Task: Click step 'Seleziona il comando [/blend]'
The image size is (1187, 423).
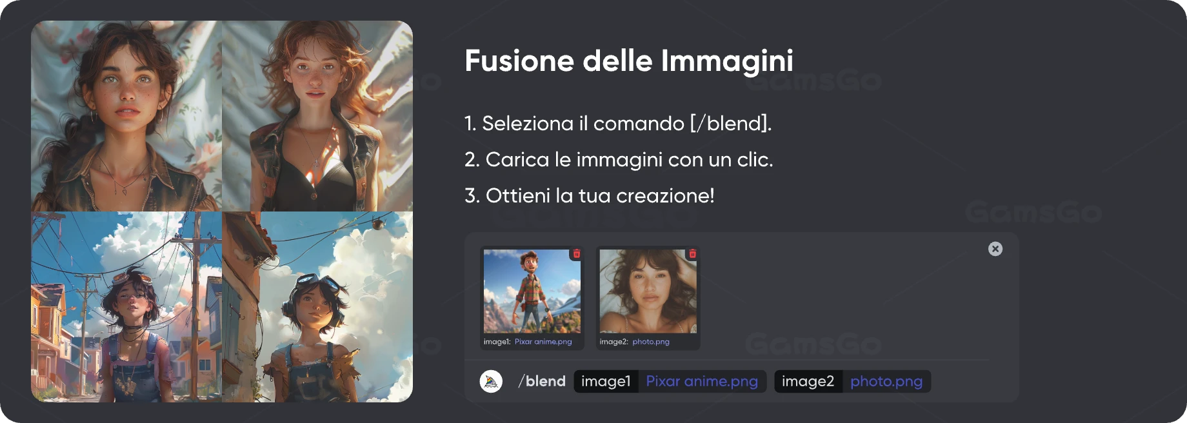Action: 618,123
